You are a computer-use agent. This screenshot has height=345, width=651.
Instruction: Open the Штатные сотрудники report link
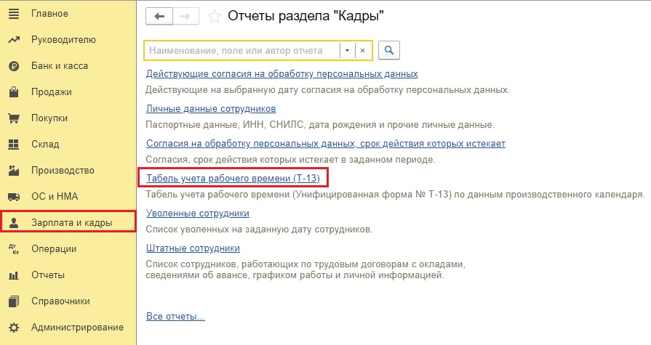[x=193, y=248]
